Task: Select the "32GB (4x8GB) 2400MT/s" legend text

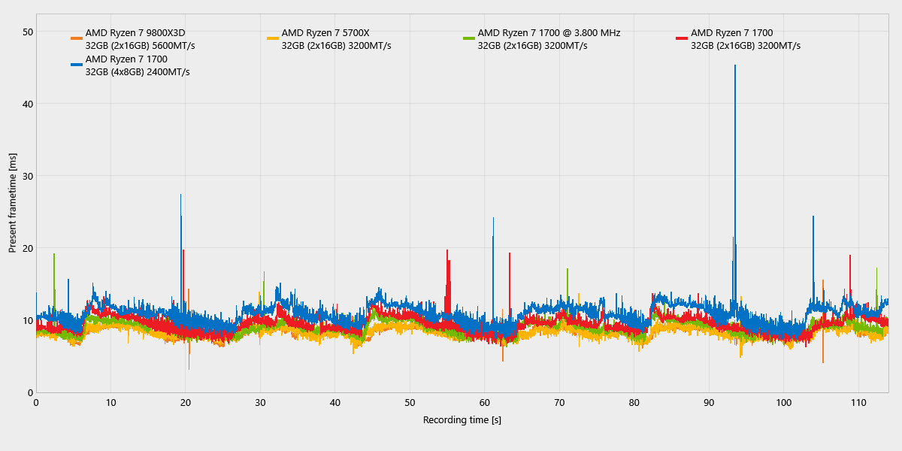Action: click(138, 72)
